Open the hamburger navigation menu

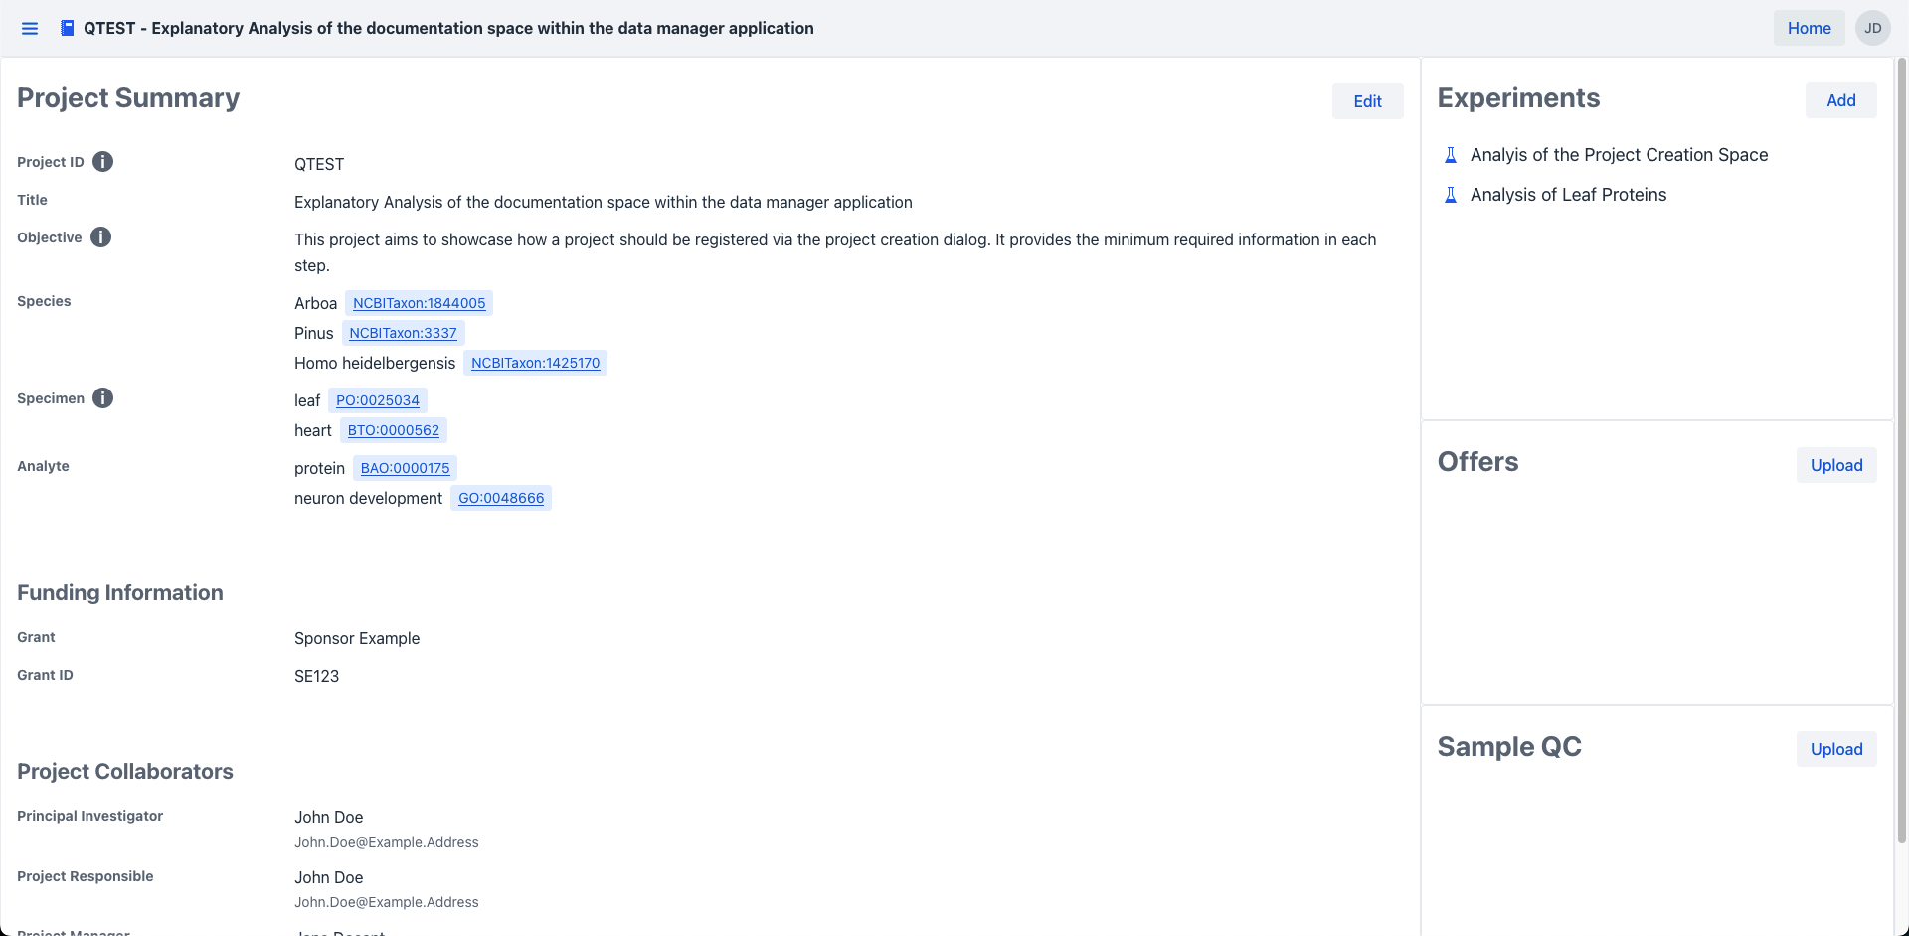point(30,28)
